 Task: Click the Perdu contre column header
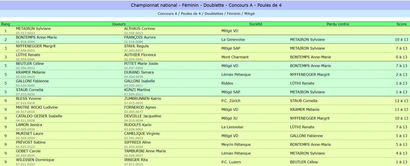pos(338,24)
